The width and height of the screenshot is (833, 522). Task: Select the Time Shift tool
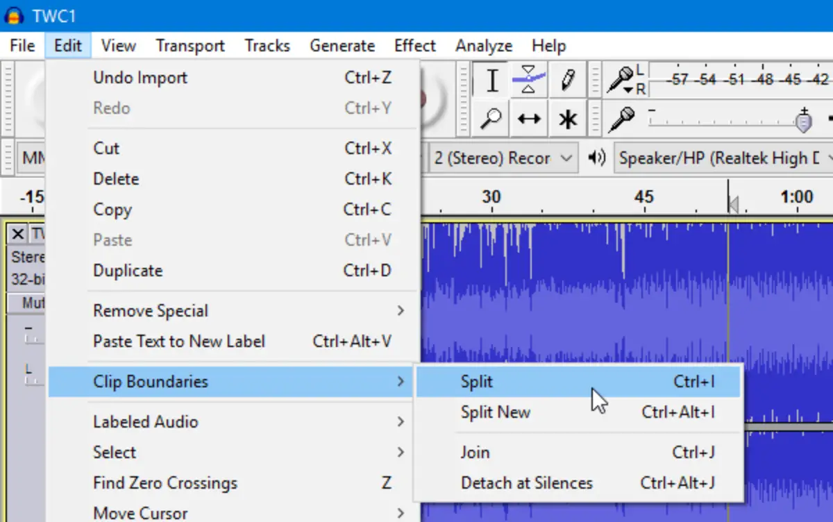[x=529, y=119]
